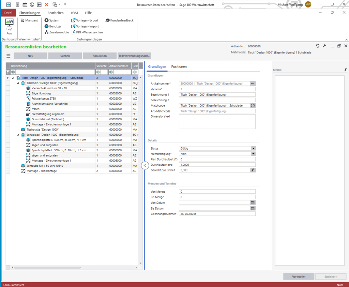Viewport: 349px width, 287px height.
Task: Click pencil icon next to Gewicht pro Einheit
Action: click(x=253, y=170)
